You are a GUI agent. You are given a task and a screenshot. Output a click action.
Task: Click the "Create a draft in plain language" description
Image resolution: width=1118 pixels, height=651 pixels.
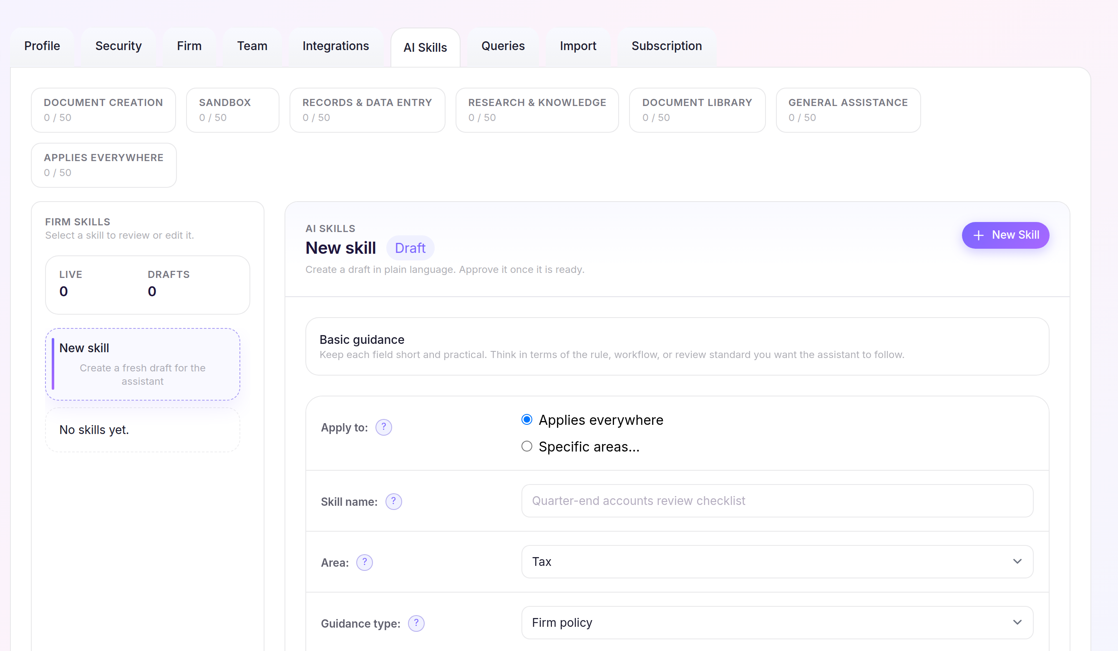(445, 270)
